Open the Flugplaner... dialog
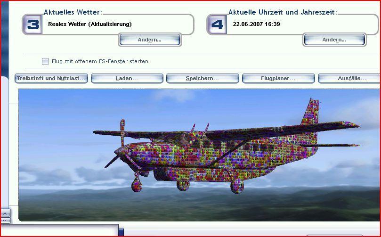This screenshot has width=381, height=237. pos(278,78)
